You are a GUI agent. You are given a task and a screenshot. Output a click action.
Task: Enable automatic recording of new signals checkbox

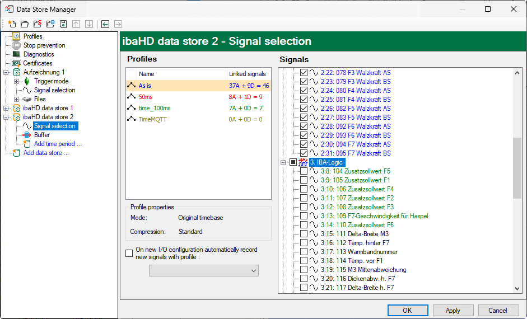point(129,254)
